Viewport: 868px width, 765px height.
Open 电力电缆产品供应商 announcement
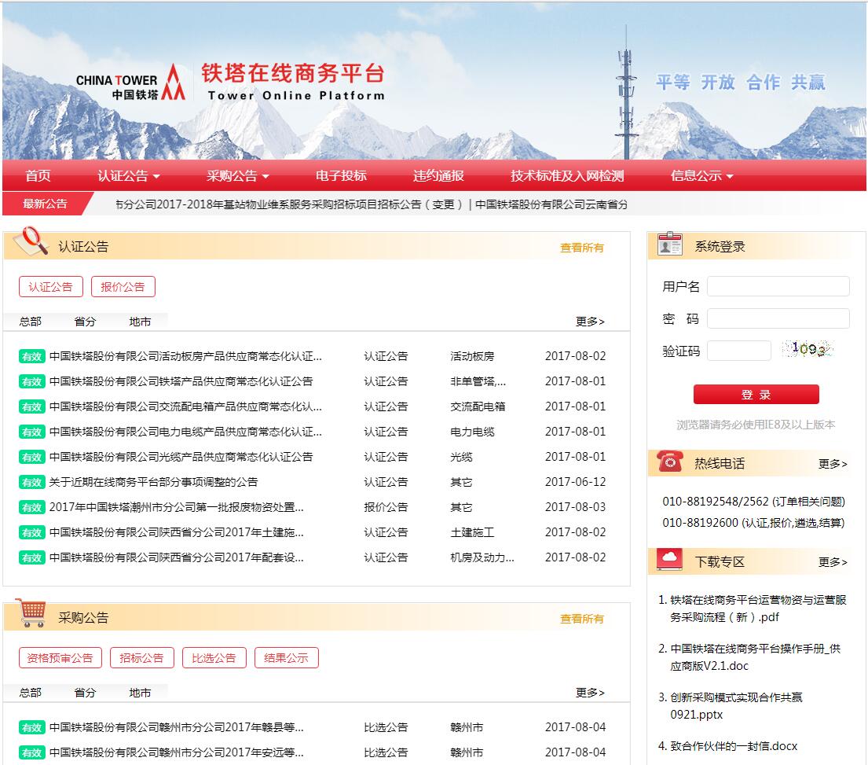coord(185,432)
